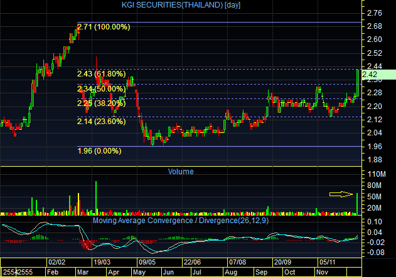Click the 110M volume axis value
Image resolution: width=396 pixels, height=277 pixels.
pyautogui.click(x=376, y=174)
